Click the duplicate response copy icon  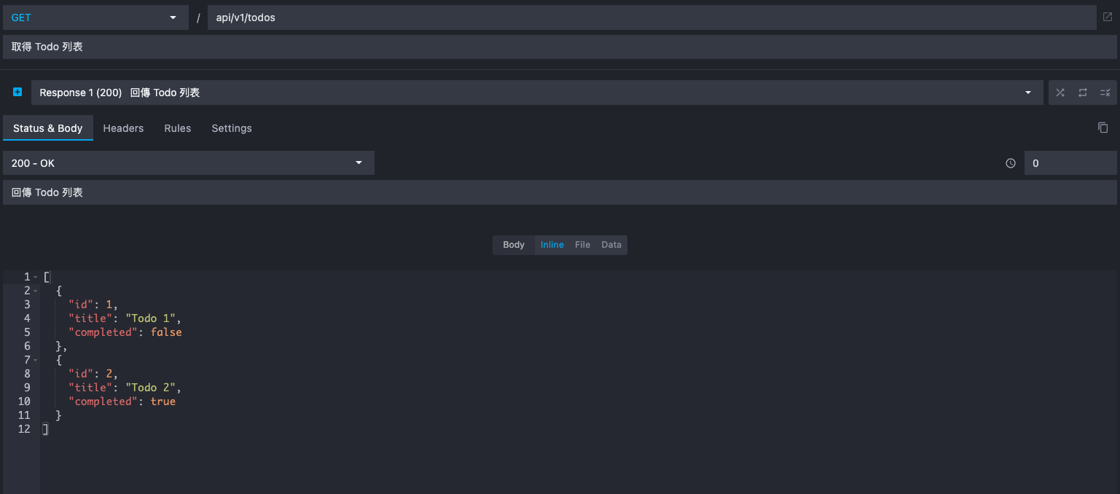[1103, 128]
